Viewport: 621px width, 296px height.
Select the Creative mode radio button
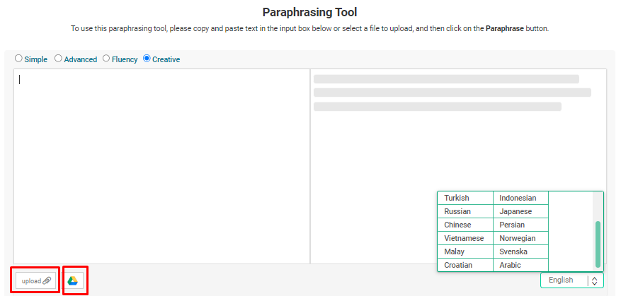[x=147, y=59]
